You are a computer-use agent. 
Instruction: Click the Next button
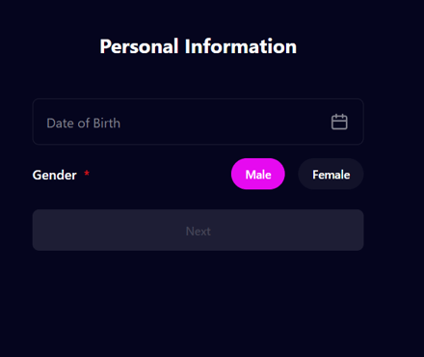point(198,231)
